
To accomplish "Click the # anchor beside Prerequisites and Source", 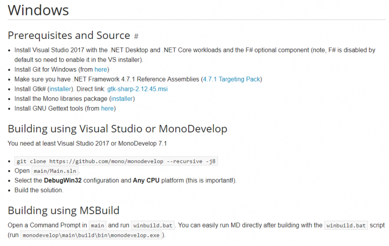I will [x=136, y=36].
